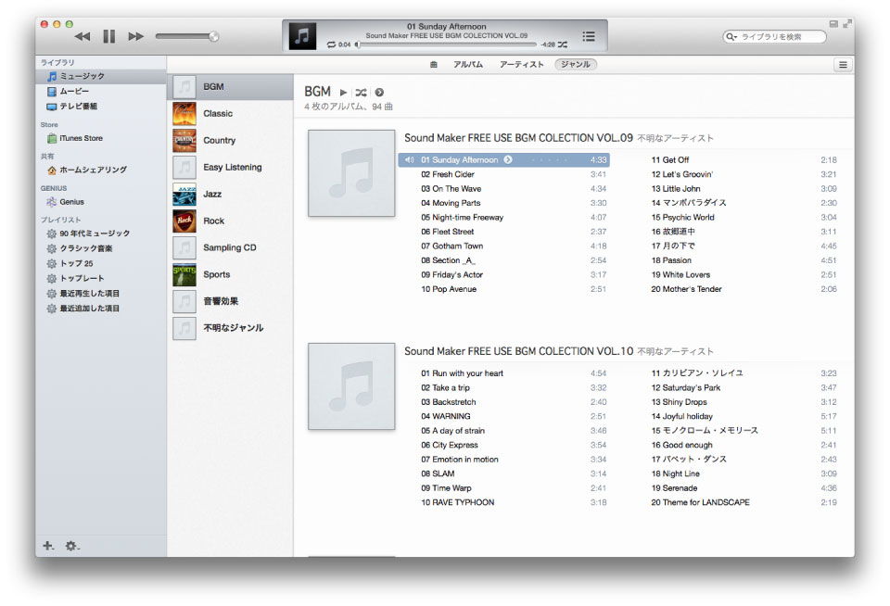The image size is (890, 606).
Task: Open the 90 年代ミュージック smart playlist
Action: pos(101,234)
